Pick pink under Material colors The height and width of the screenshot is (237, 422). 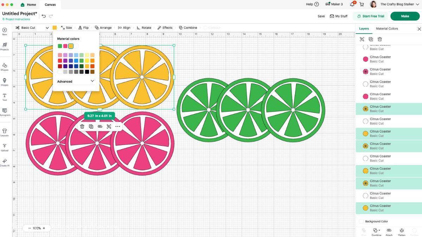[x=65, y=46]
